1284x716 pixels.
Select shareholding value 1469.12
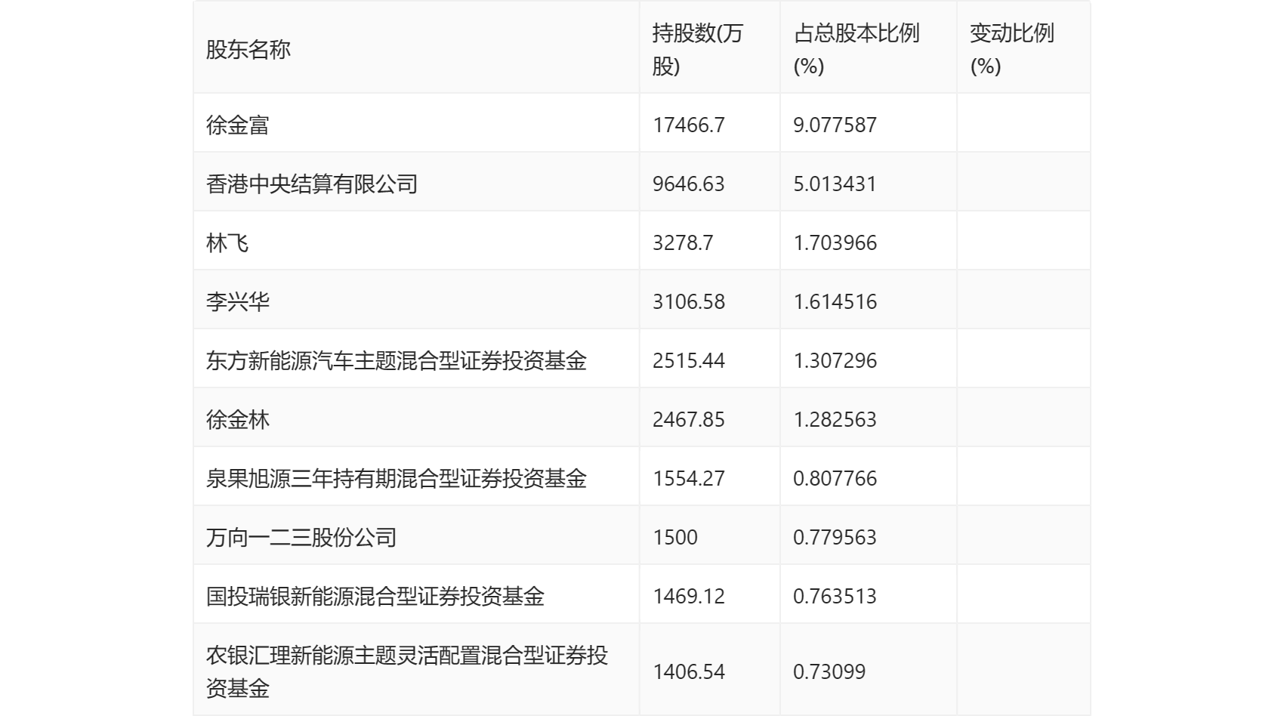(689, 596)
